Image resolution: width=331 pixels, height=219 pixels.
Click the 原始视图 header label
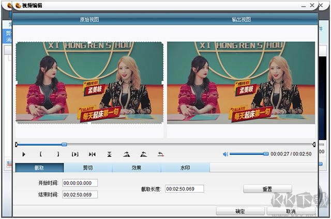click(89, 20)
